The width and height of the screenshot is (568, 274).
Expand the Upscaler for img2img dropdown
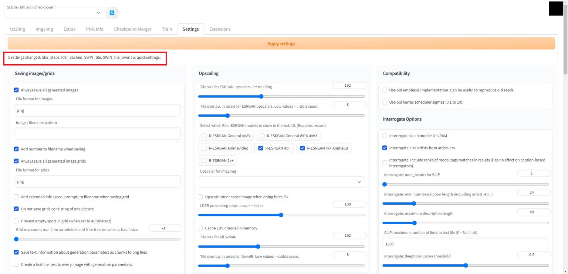tap(281, 182)
